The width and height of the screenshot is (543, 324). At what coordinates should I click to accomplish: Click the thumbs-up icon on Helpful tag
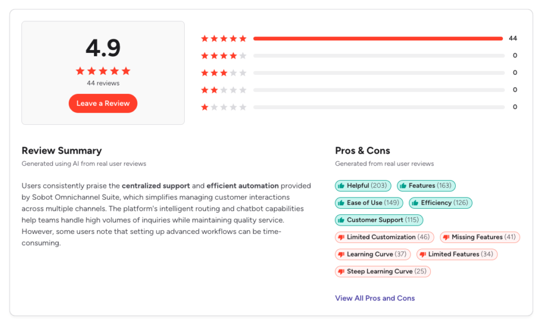click(x=340, y=186)
